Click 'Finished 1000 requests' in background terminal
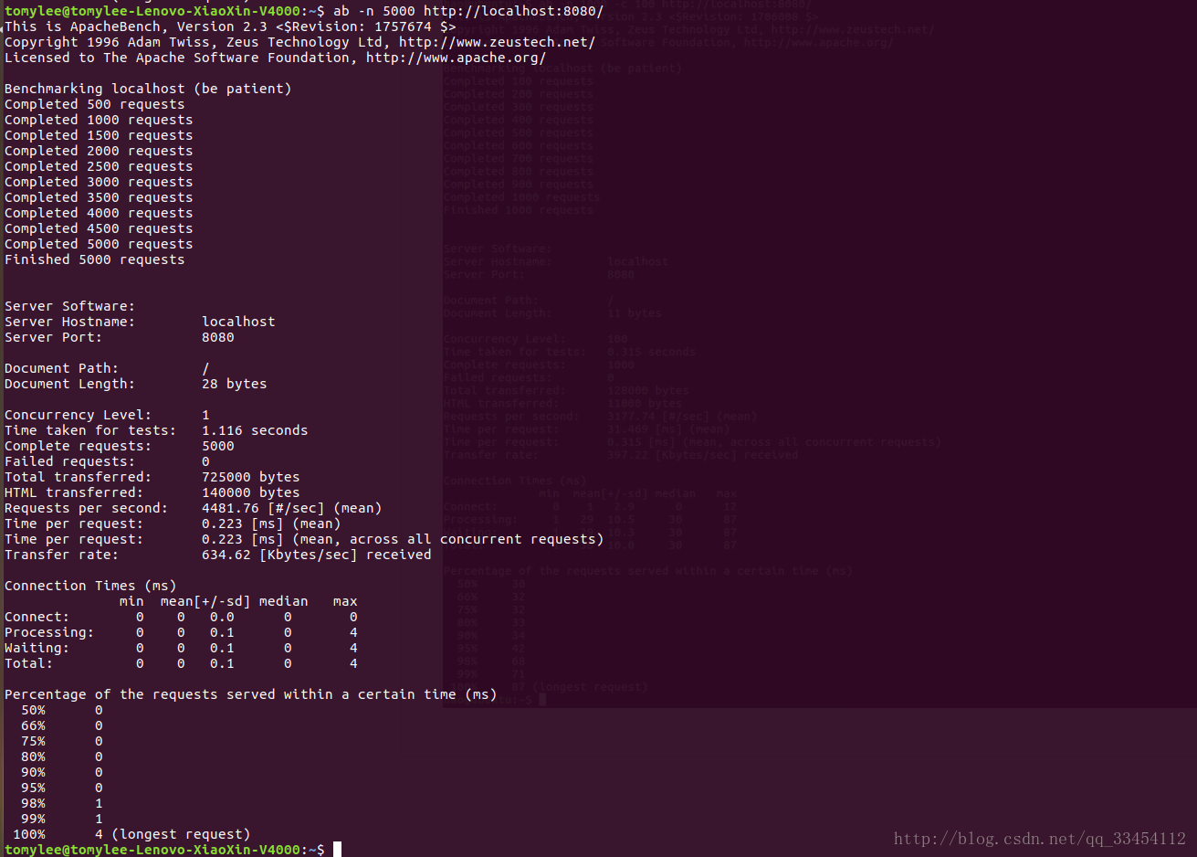The image size is (1197, 857). tap(519, 209)
